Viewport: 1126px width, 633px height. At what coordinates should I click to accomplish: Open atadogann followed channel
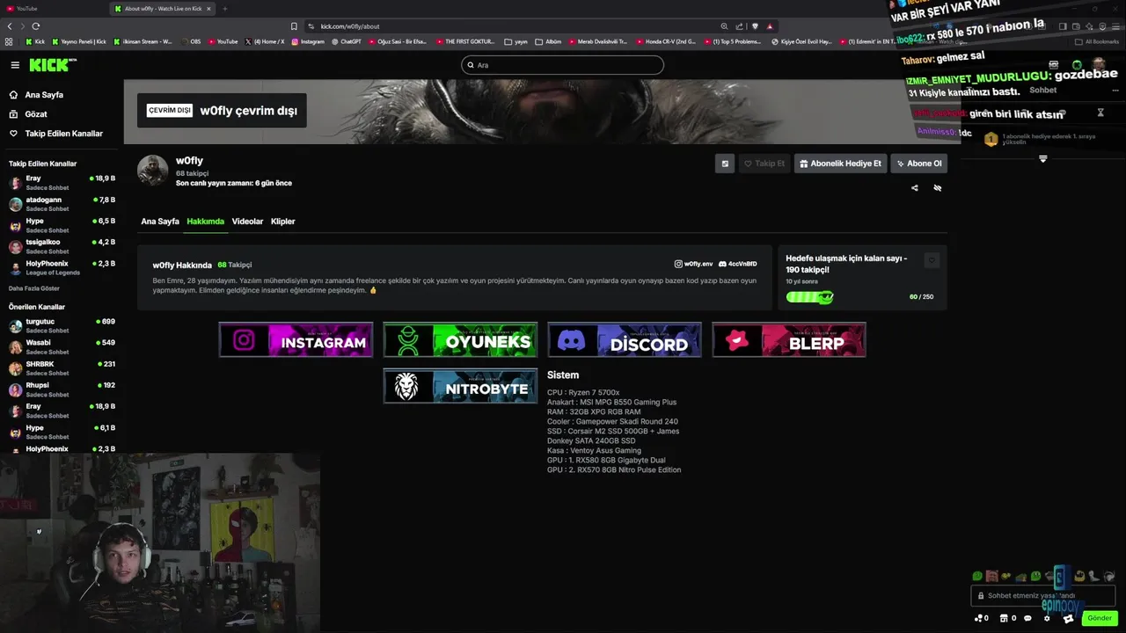pos(62,204)
